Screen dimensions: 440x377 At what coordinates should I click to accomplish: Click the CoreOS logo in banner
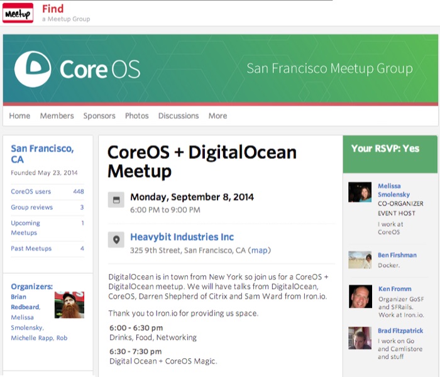(77, 69)
